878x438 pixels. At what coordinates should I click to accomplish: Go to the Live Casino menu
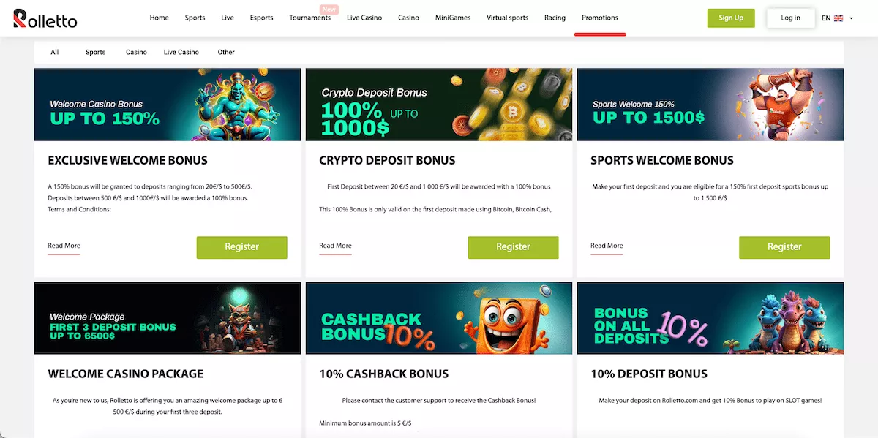click(x=364, y=18)
